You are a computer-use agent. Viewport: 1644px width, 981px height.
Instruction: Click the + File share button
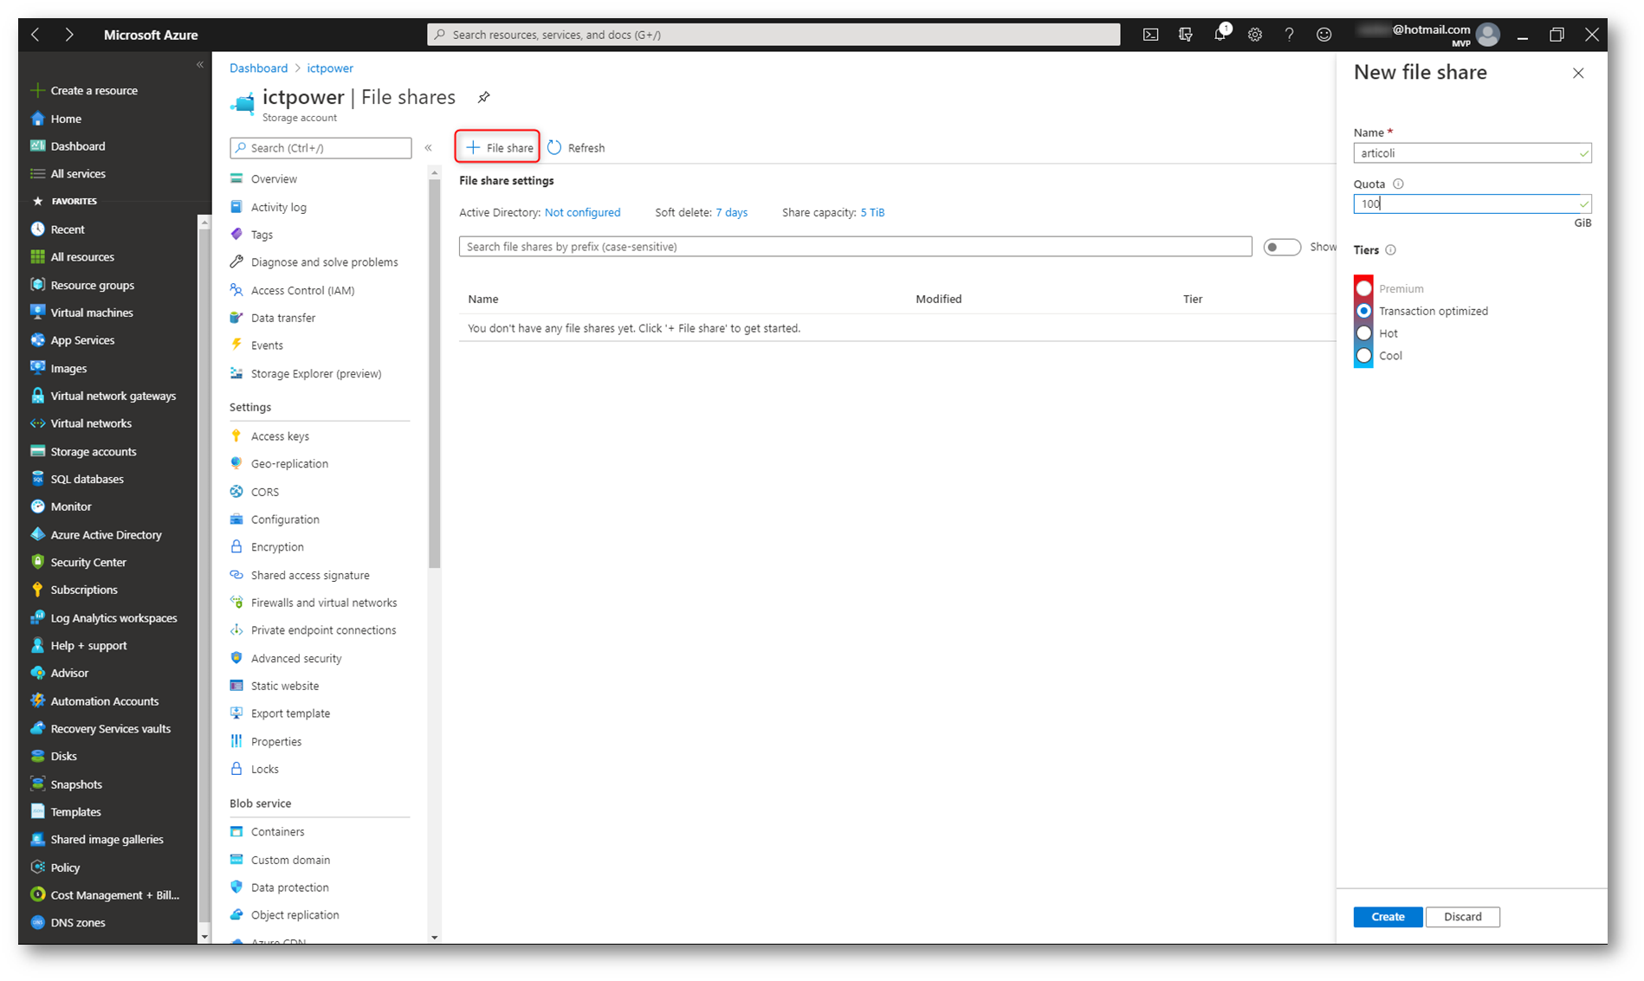click(498, 147)
